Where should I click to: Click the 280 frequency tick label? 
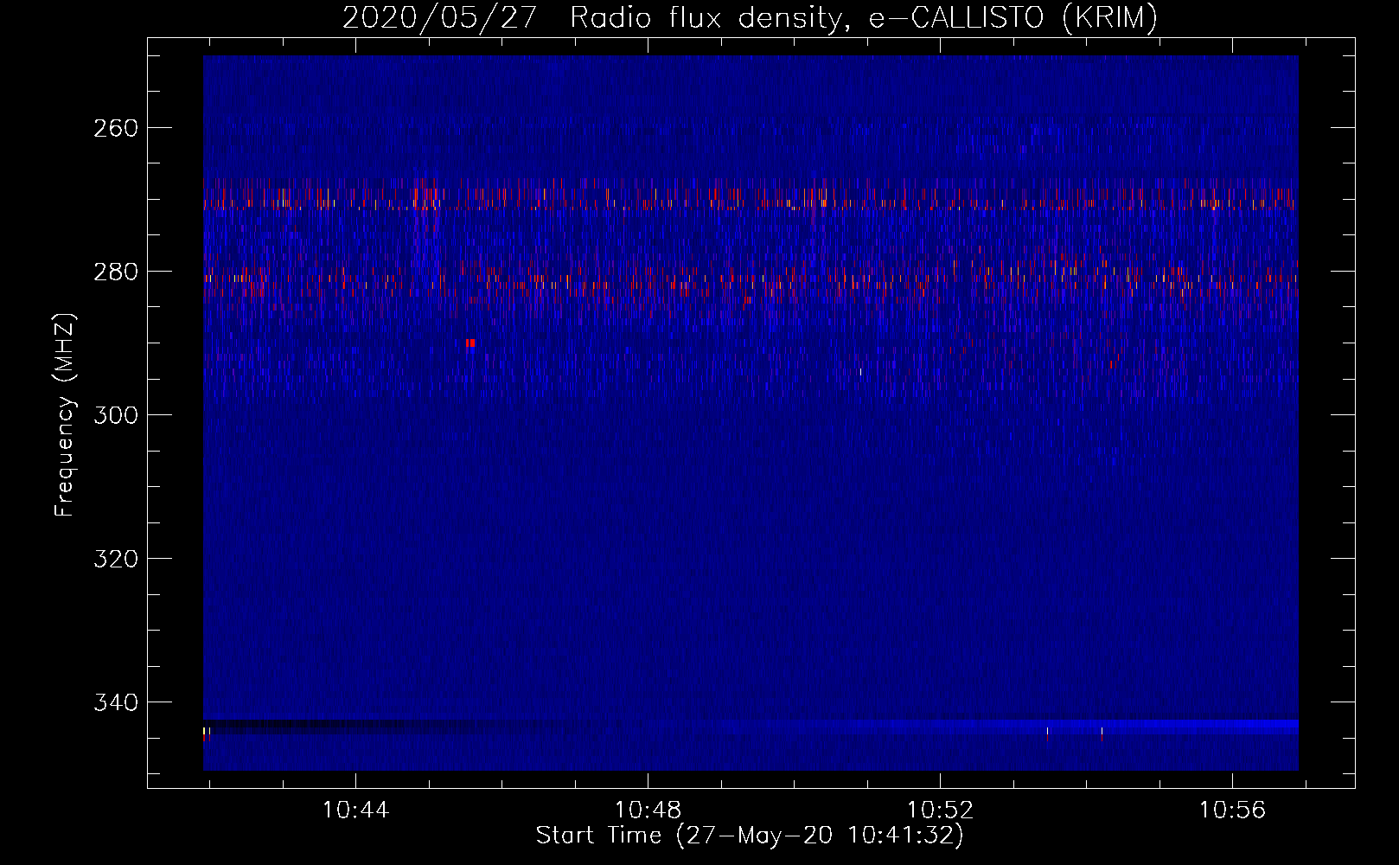click(x=116, y=272)
